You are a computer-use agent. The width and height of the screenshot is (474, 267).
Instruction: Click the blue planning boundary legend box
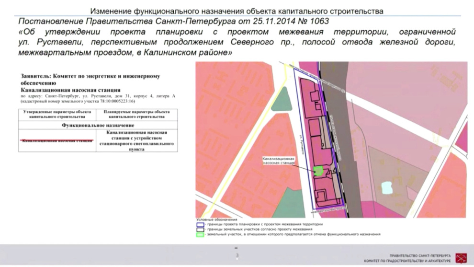coord(199,224)
